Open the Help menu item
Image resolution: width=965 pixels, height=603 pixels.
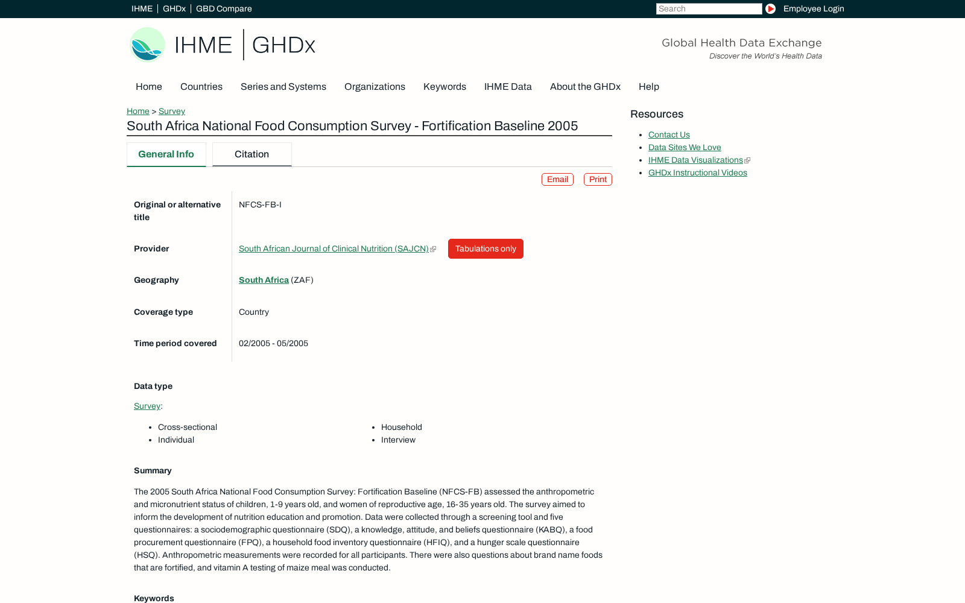coord(649,86)
